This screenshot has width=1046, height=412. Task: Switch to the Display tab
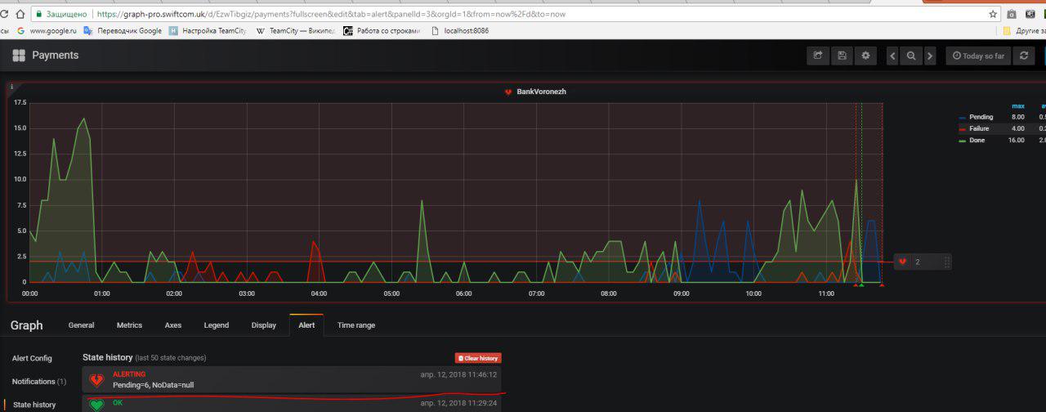coord(264,325)
